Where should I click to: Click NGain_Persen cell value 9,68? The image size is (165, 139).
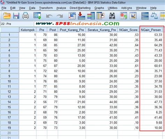(151, 123)
